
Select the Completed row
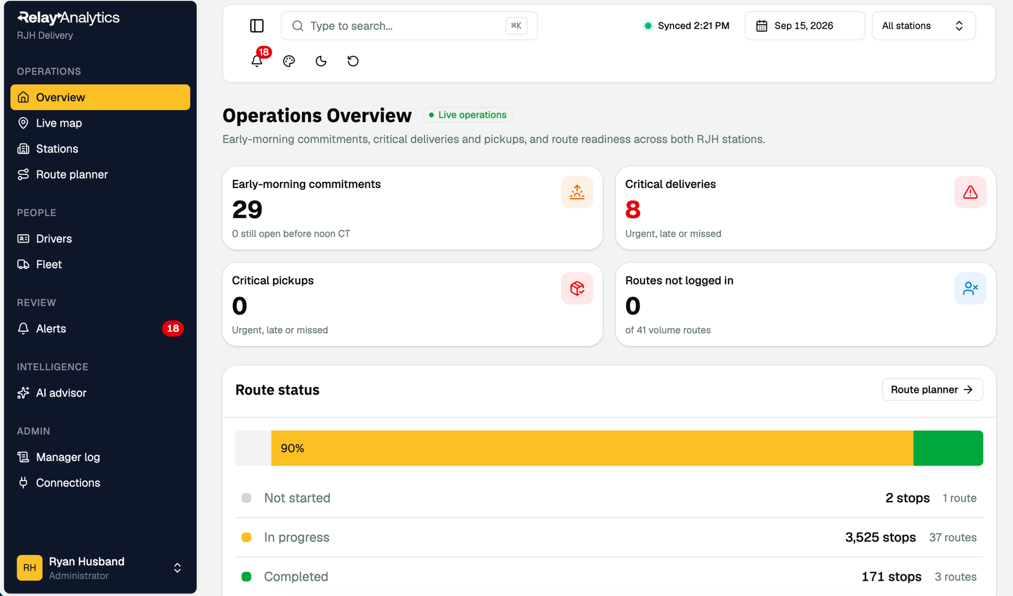tap(609, 577)
